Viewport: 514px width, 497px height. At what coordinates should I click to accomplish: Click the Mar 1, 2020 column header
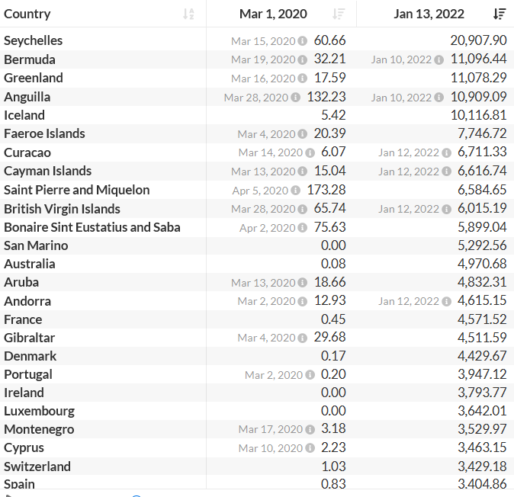272,14
